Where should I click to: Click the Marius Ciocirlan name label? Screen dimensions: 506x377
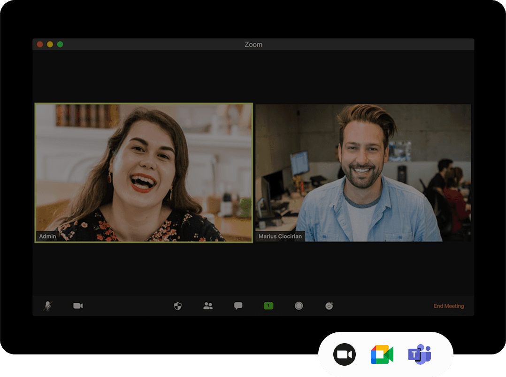point(280,236)
